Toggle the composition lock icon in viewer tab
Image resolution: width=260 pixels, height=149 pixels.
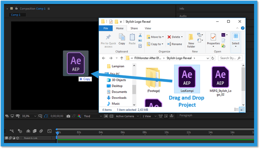[16, 8]
